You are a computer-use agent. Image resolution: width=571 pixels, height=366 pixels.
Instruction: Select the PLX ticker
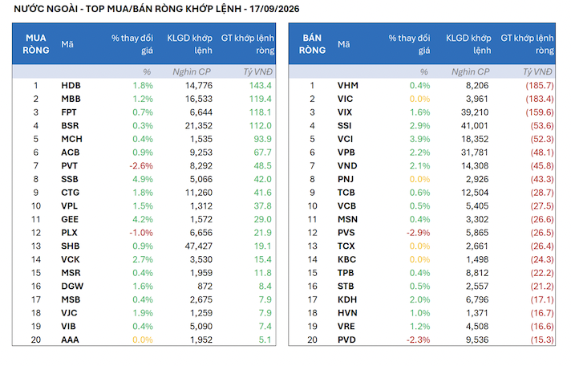tap(69, 233)
